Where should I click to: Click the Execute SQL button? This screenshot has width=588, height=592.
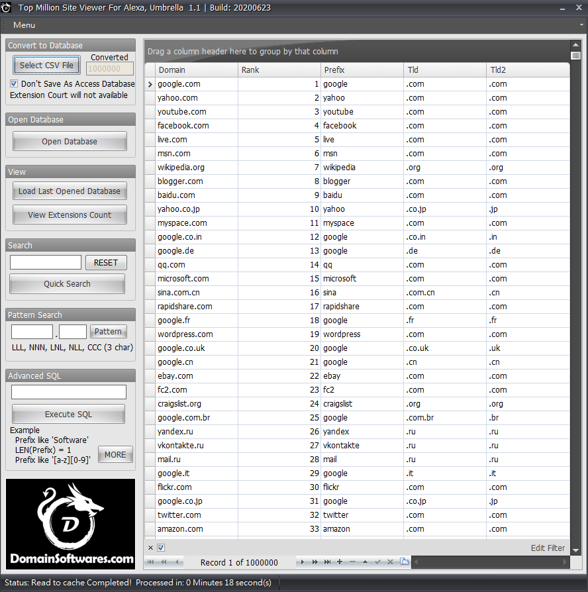[x=68, y=414]
